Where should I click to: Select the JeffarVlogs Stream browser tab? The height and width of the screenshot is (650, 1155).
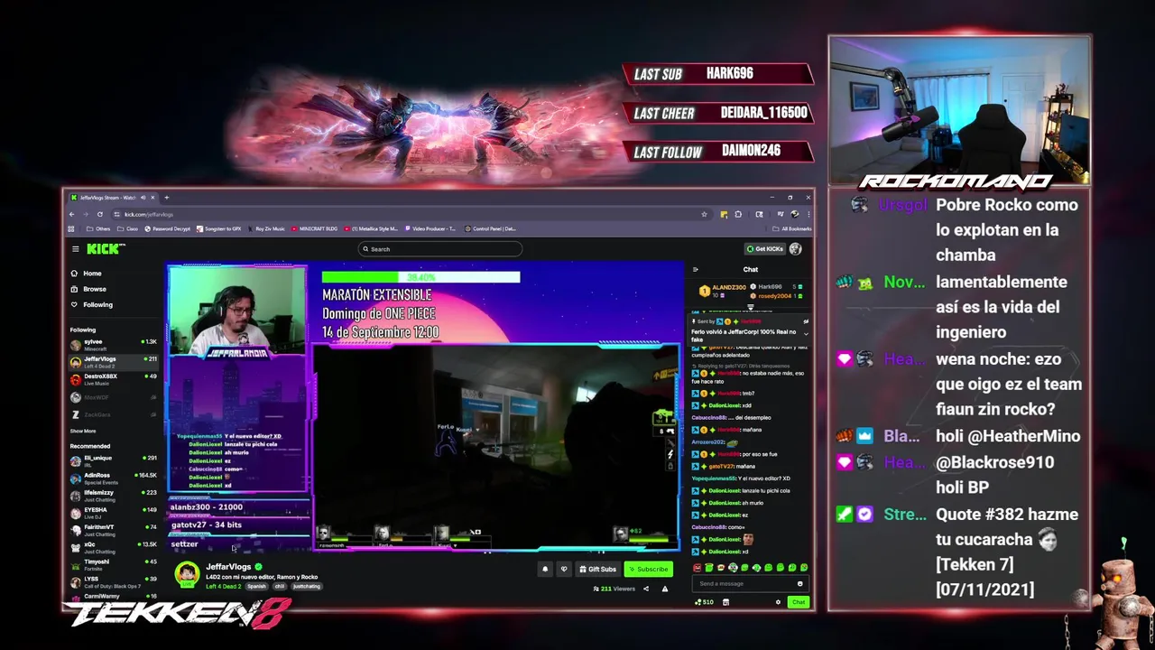click(x=113, y=198)
